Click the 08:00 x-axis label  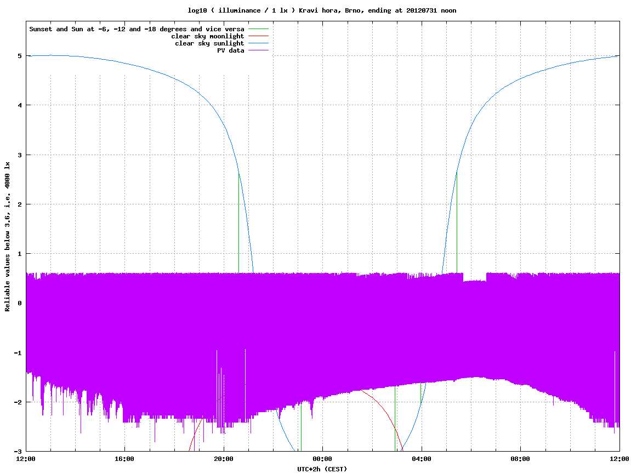tap(520, 459)
